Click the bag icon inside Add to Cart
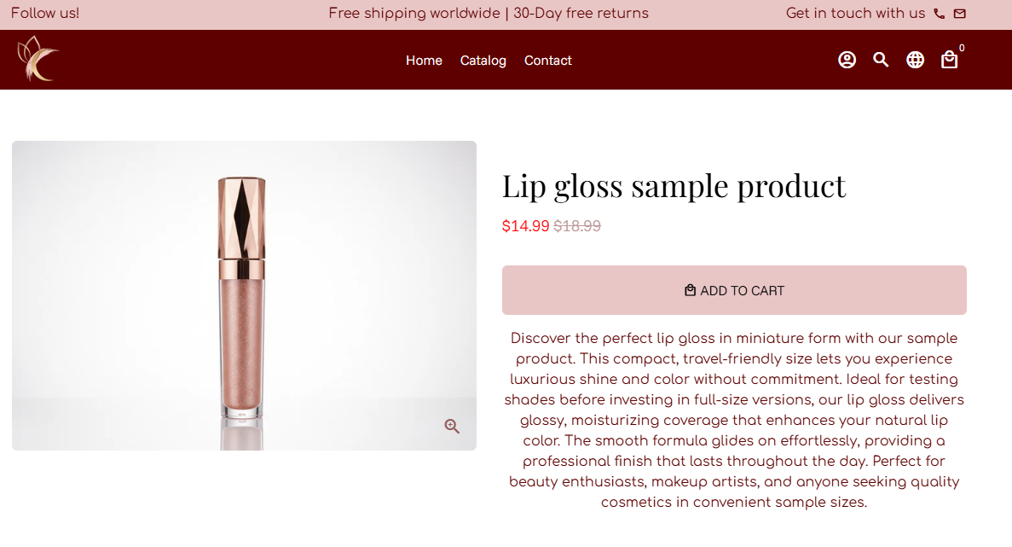Viewport: 1012px width, 547px height. coord(689,290)
